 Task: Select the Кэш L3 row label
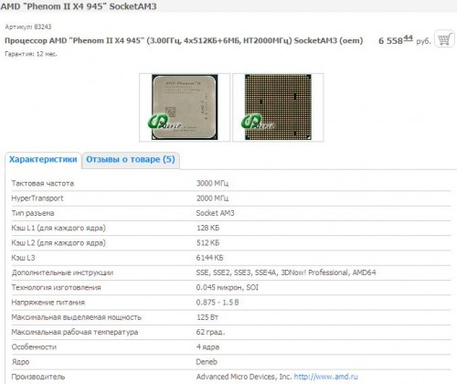[23, 258]
